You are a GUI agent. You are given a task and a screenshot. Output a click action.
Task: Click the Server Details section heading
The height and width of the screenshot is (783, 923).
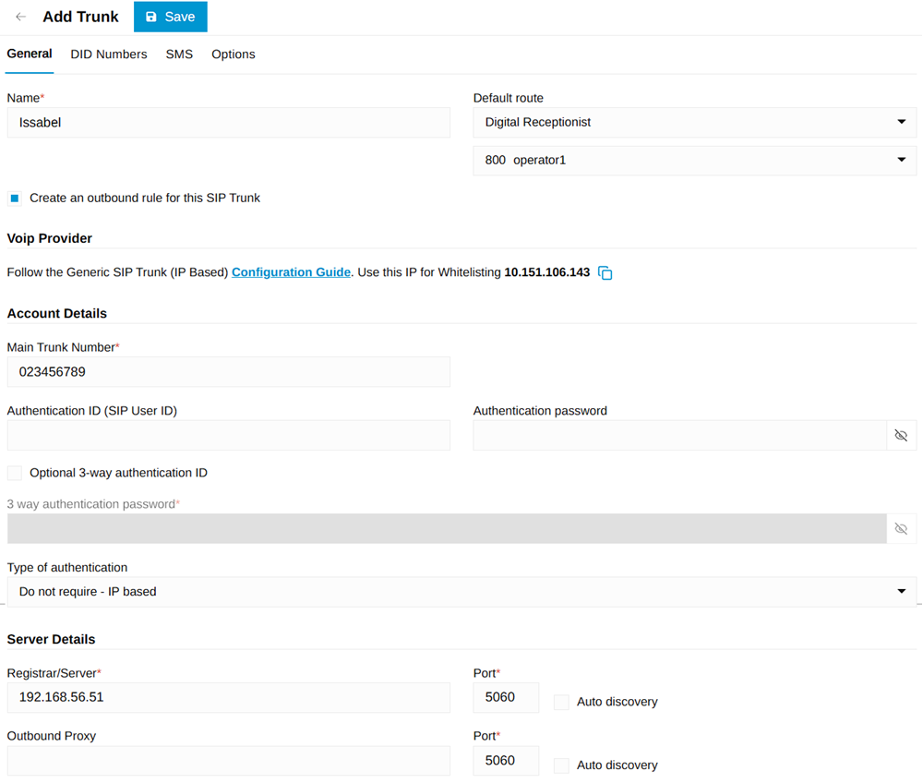point(51,639)
